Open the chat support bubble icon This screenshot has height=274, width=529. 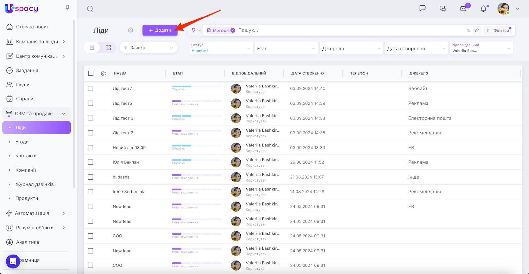[x=13, y=261]
